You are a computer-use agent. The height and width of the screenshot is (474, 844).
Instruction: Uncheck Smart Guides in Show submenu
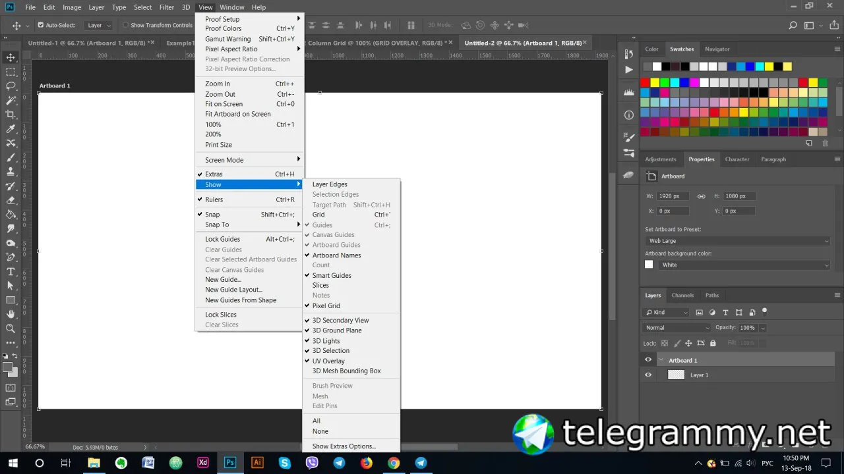coord(332,275)
